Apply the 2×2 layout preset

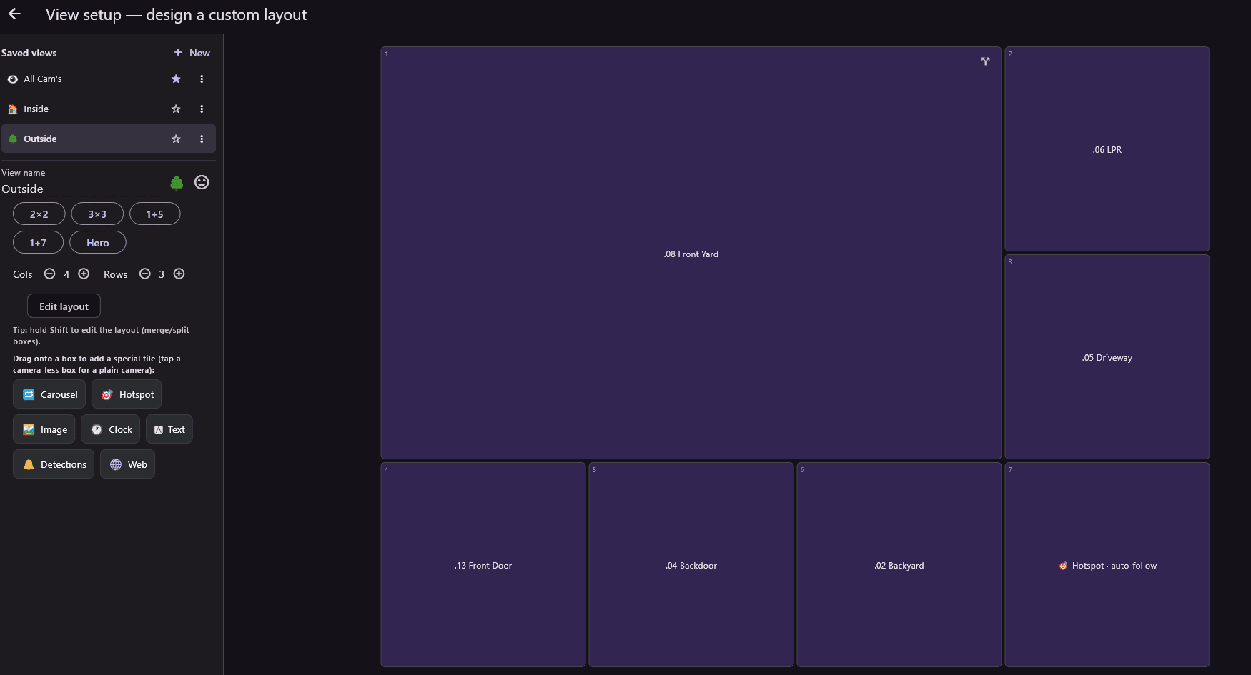(39, 214)
